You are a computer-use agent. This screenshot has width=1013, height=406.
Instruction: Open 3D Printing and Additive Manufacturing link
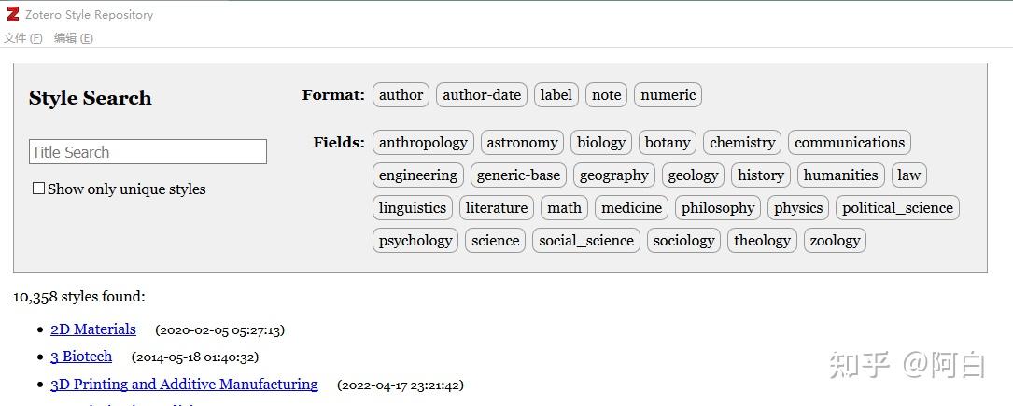184,384
